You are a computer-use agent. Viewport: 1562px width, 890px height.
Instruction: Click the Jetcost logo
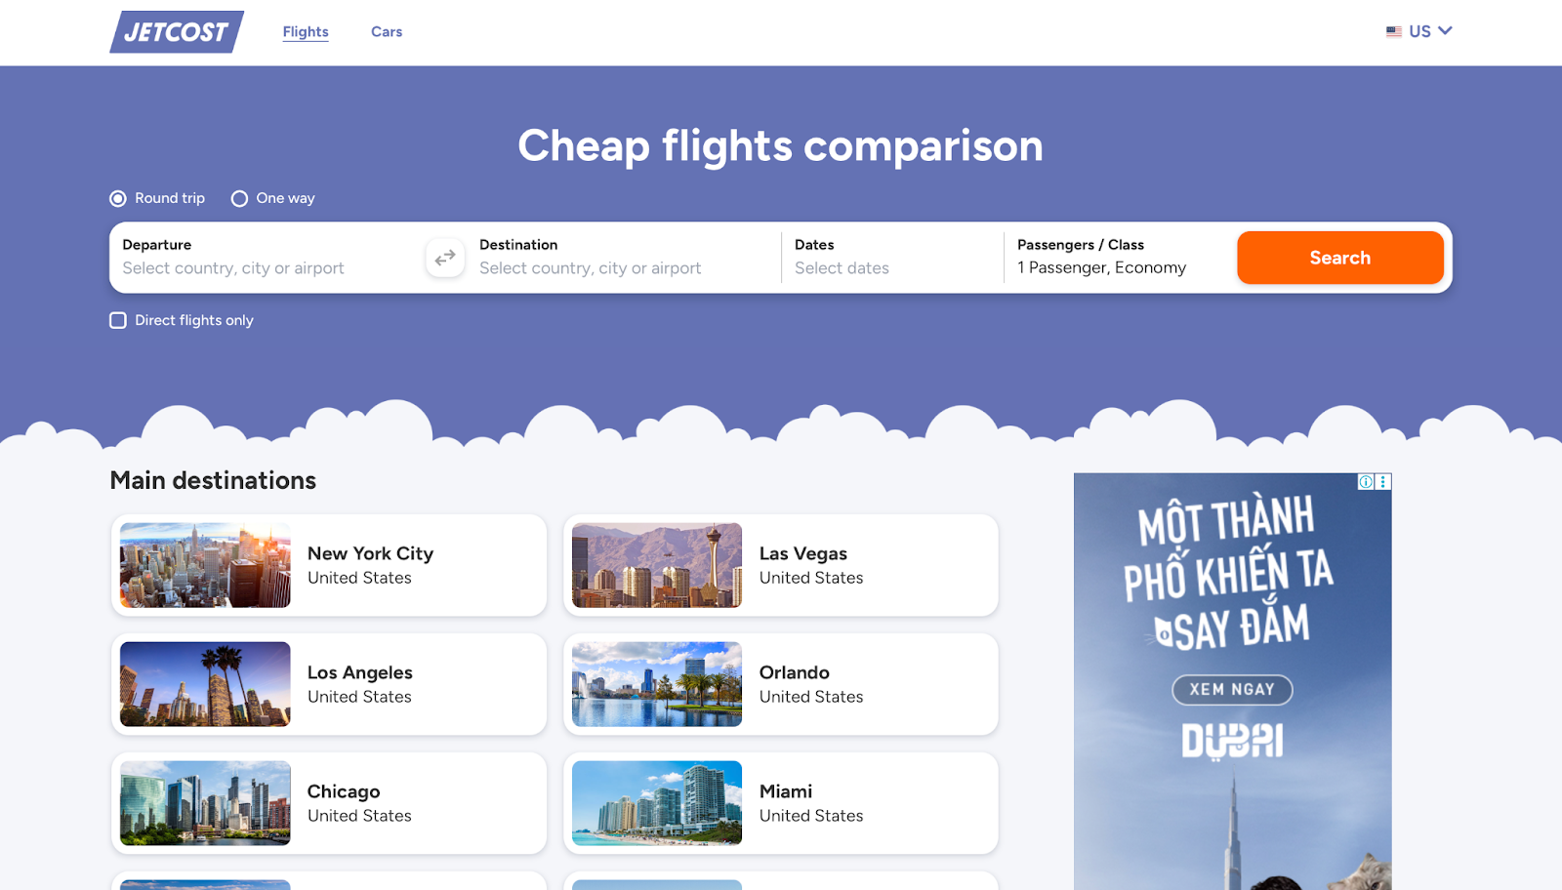tap(177, 32)
